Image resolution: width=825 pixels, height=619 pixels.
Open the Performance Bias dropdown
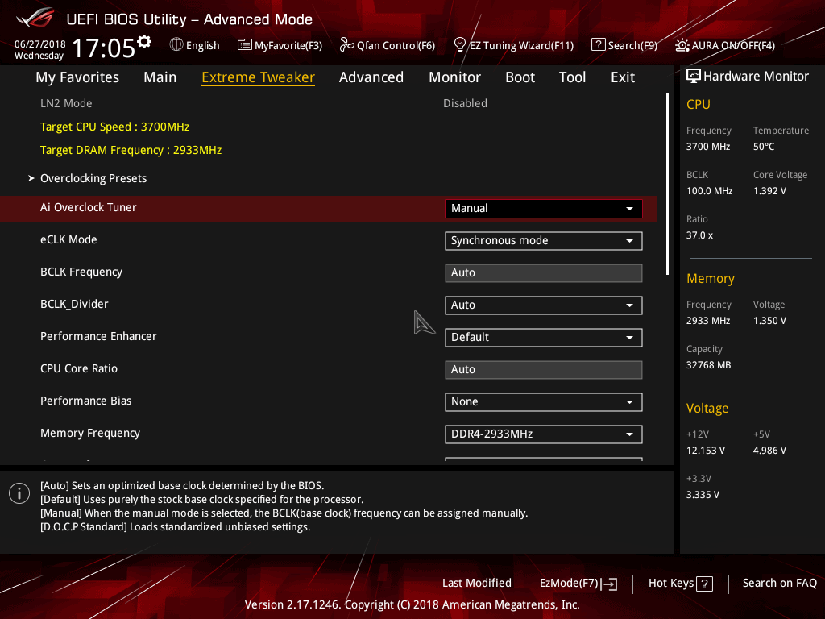click(x=544, y=402)
